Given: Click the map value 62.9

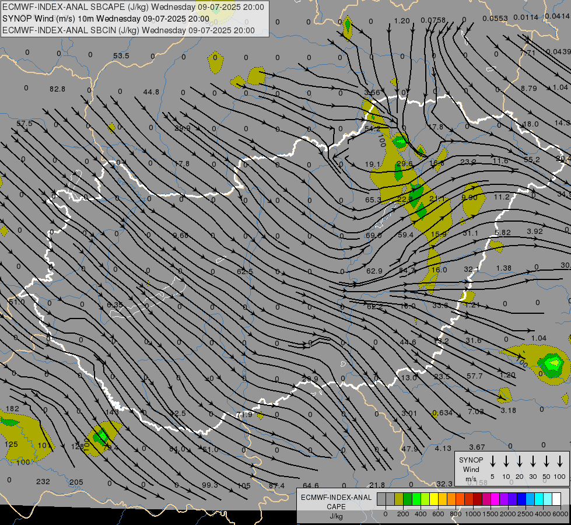Looking at the screenshot, I should coord(374,271).
